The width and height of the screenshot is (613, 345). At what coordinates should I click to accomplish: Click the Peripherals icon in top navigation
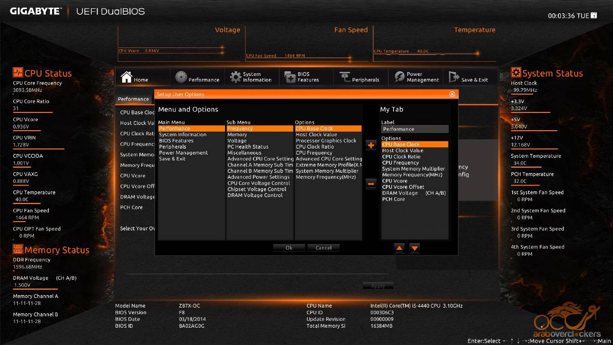point(345,77)
